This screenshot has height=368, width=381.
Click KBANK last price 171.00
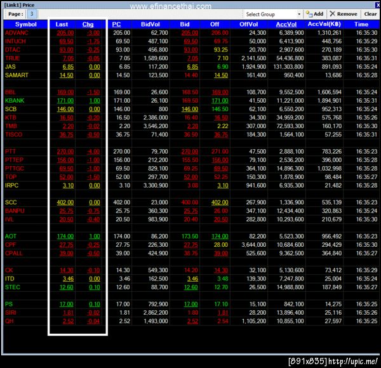point(65,100)
